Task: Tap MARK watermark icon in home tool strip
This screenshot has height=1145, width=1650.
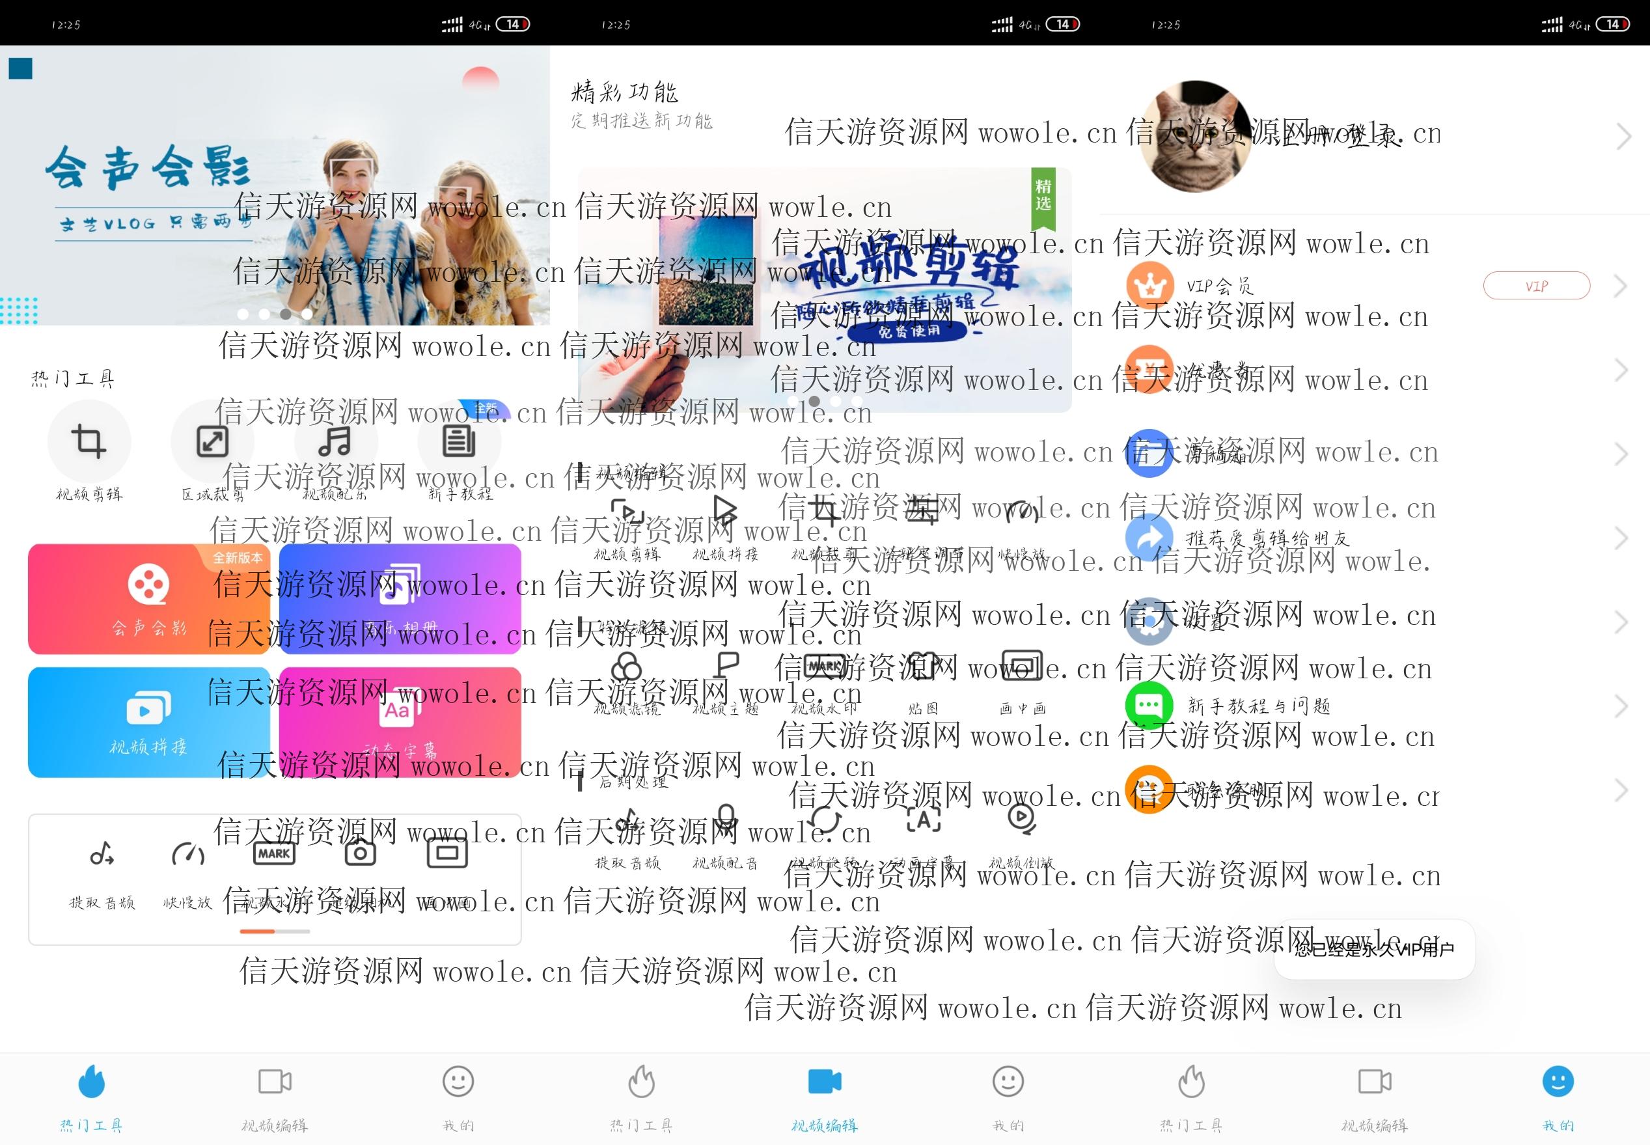Action: click(x=274, y=854)
